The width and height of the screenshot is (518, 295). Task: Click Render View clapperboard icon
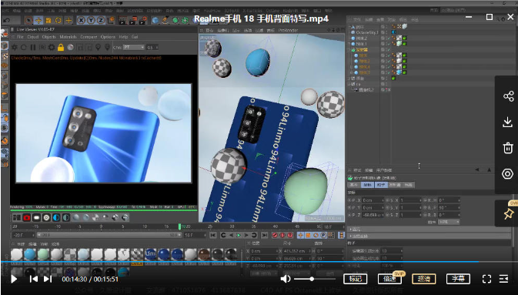click(122, 21)
